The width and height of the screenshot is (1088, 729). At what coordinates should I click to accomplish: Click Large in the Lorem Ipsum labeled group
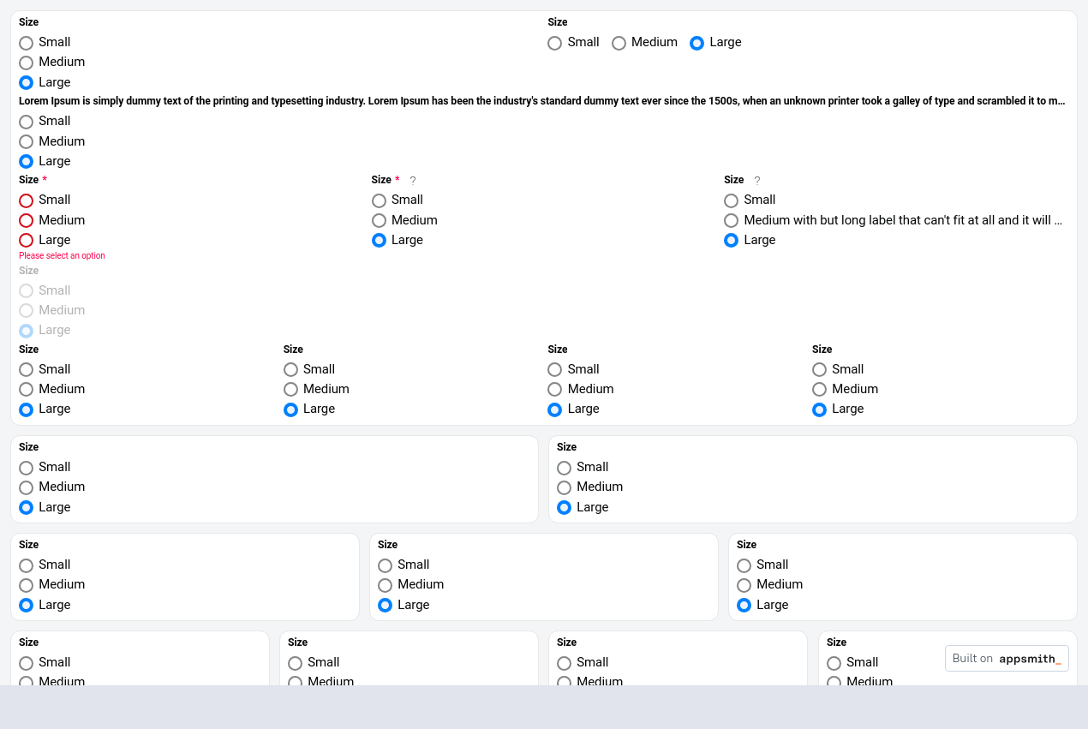click(x=27, y=161)
